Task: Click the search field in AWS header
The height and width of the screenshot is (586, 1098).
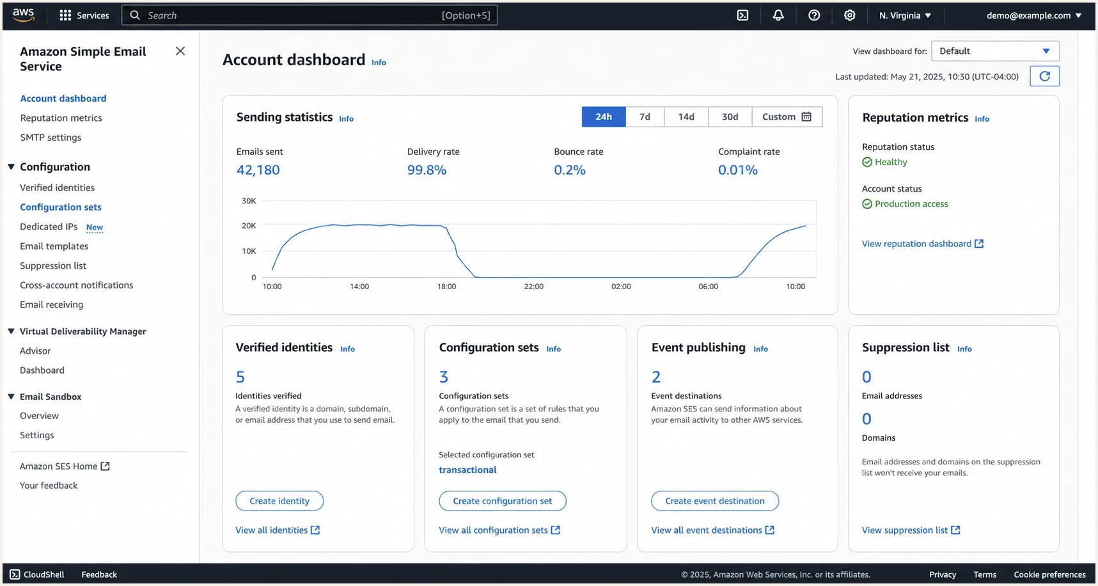Action: (x=310, y=15)
